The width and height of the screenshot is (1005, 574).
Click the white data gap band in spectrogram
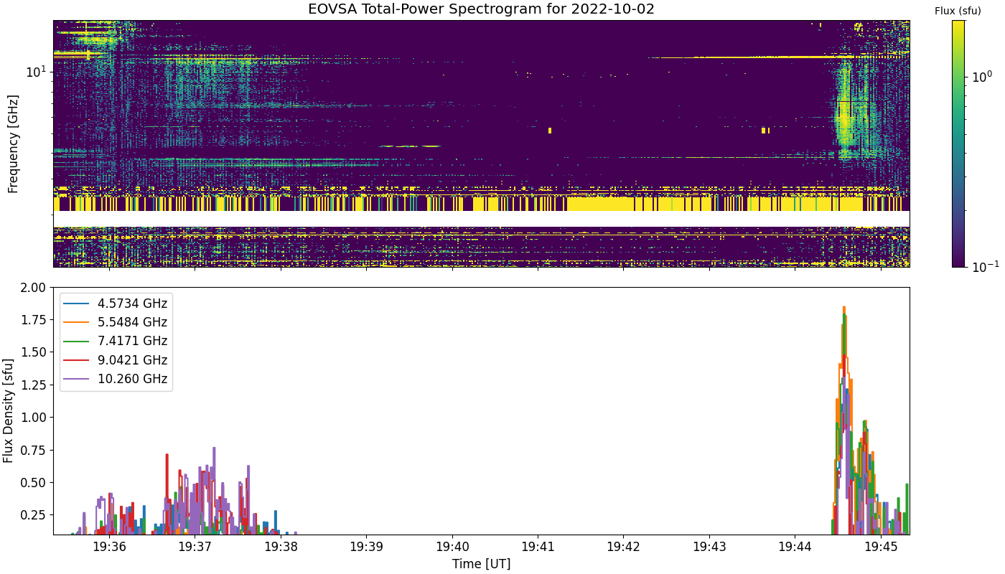(481, 219)
